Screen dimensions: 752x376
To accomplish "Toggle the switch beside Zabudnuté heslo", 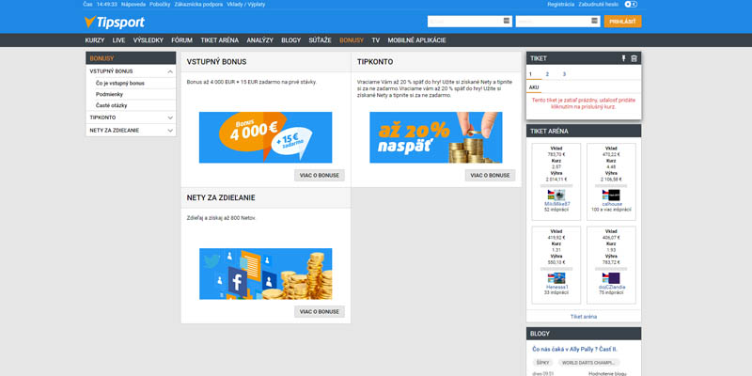I will [x=631, y=5].
